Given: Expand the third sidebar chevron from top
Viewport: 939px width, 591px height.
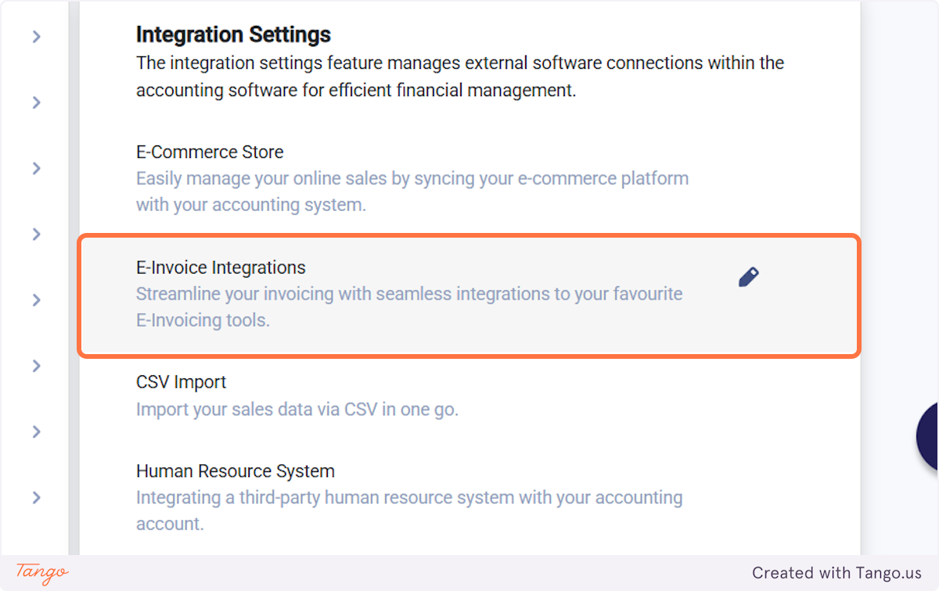Looking at the screenshot, I should (x=36, y=168).
